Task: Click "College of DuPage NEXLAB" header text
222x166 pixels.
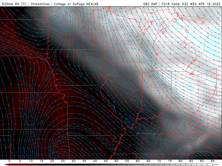Action: pyautogui.click(x=76, y=4)
